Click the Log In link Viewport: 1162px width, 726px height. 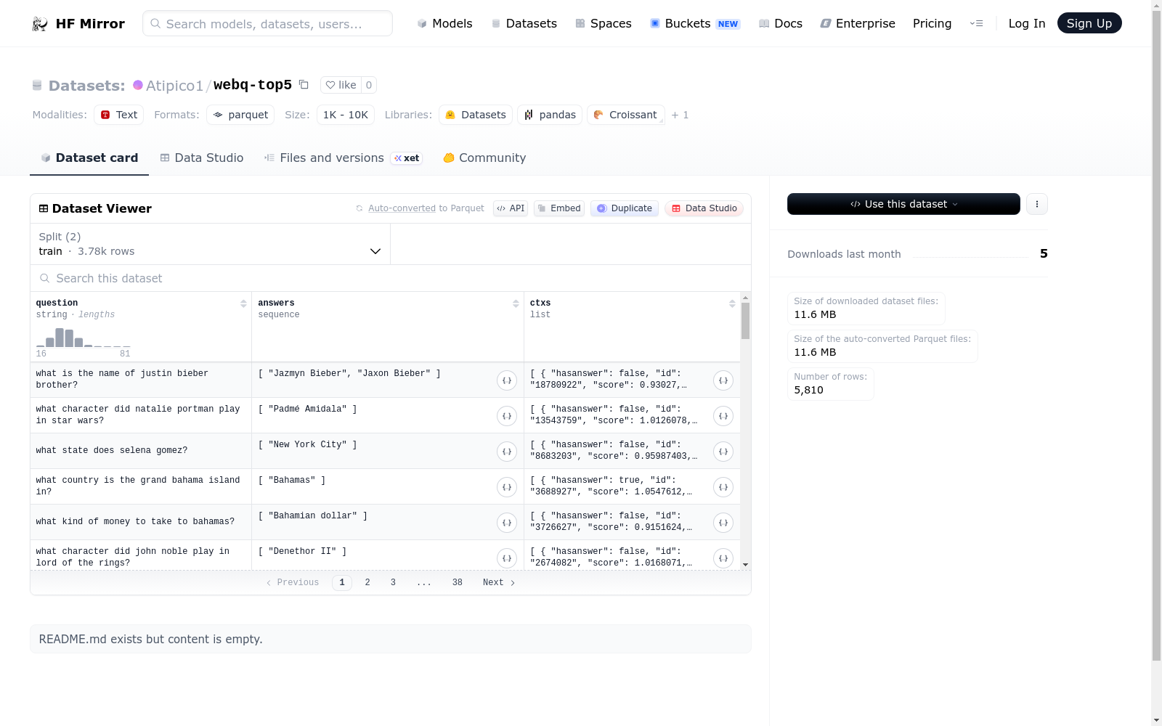click(x=1027, y=23)
